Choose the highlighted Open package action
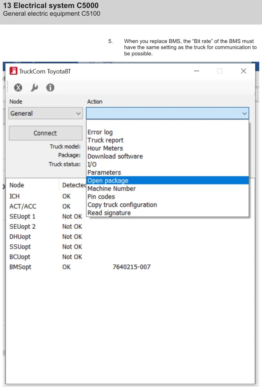The image size is (262, 389). point(167,180)
